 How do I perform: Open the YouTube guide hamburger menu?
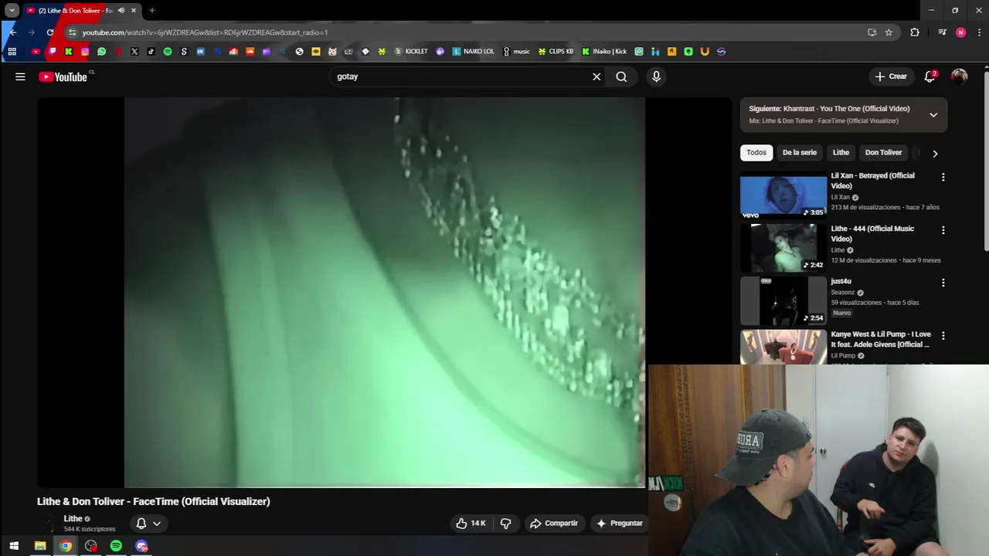point(20,76)
